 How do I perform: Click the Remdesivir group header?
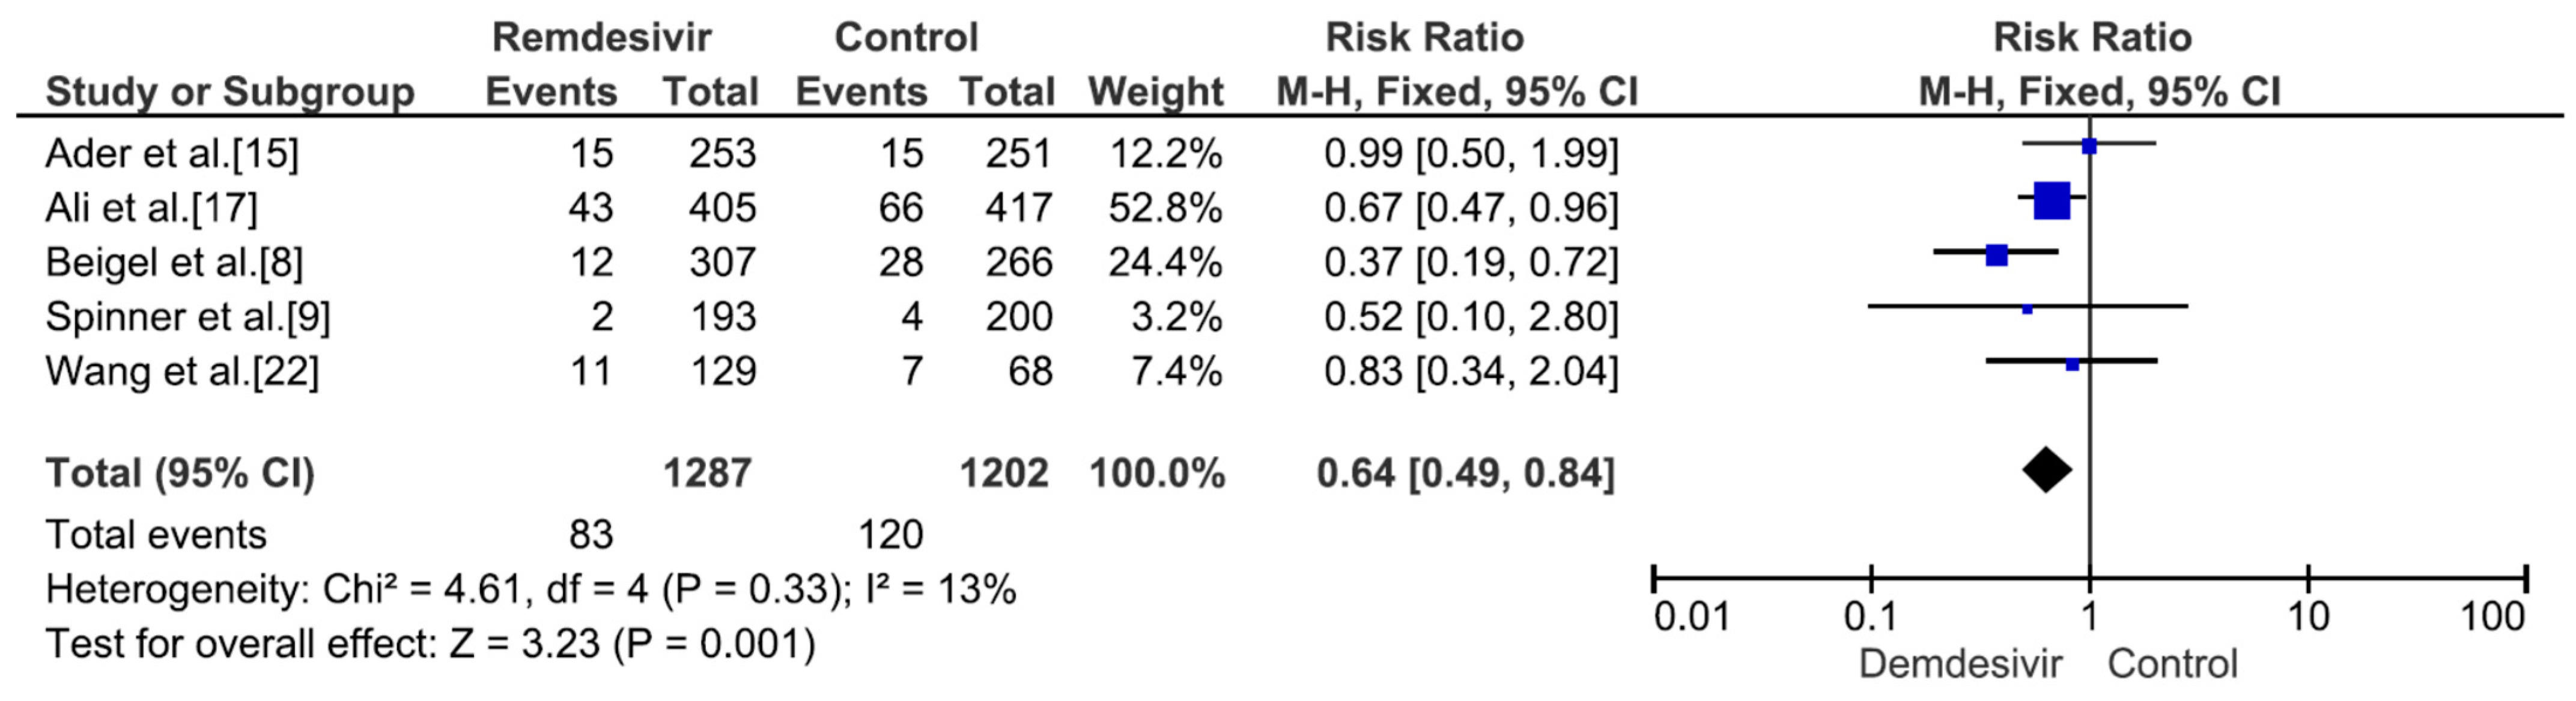(x=601, y=38)
